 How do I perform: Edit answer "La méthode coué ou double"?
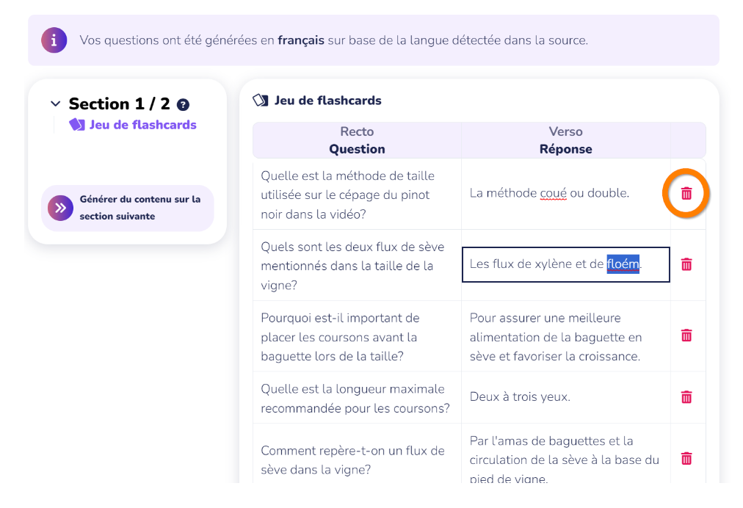tap(549, 194)
